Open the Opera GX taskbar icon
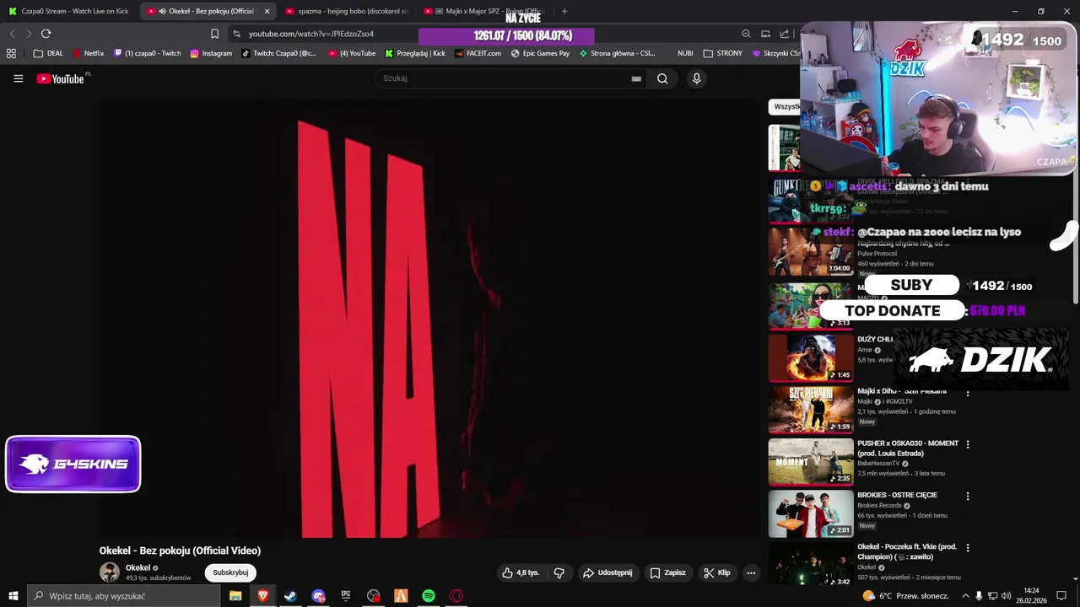This screenshot has height=607, width=1080. point(456,596)
